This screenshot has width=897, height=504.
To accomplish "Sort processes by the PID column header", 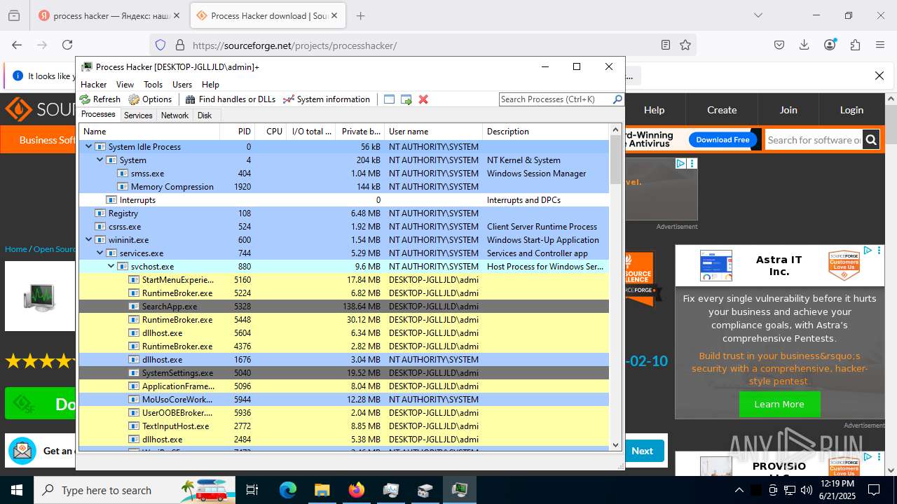I will point(237,132).
